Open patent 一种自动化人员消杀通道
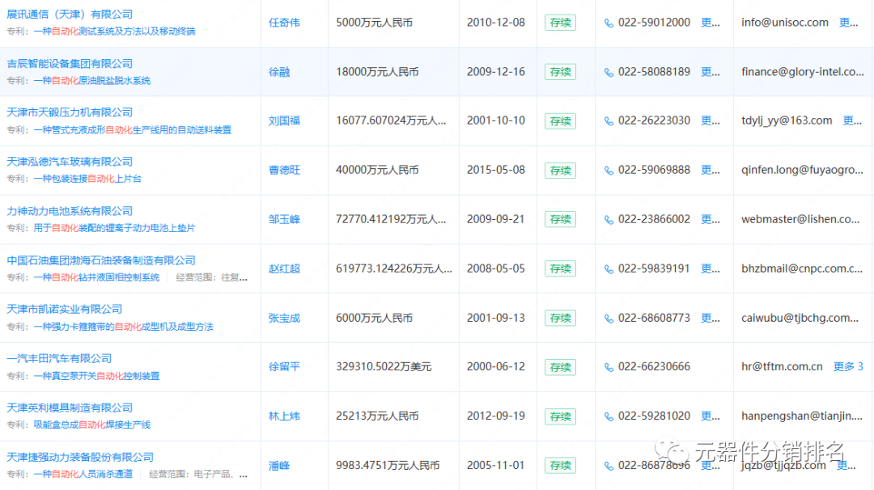 tap(83, 475)
